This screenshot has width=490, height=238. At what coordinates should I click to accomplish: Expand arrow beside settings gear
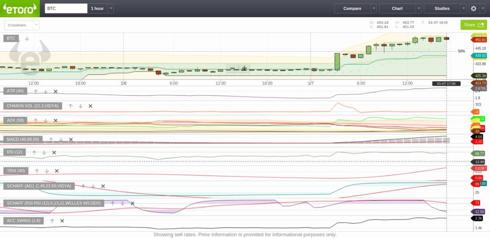click(482, 9)
